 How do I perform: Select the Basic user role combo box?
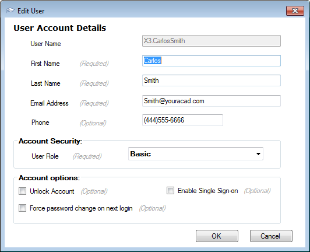tap(196, 154)
